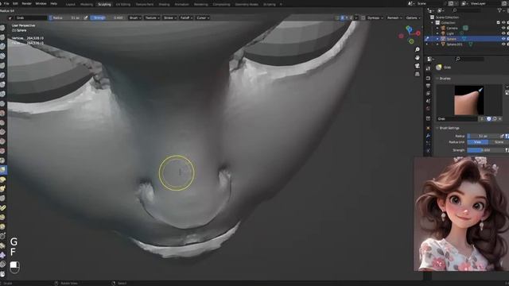Adjust the Strength slider in header
The width and height of the screenshot is (509, 286).
(108, 17)
